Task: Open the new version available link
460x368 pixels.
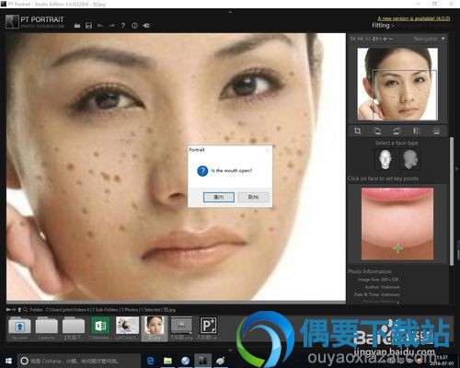Action: (x=414, y=18)
